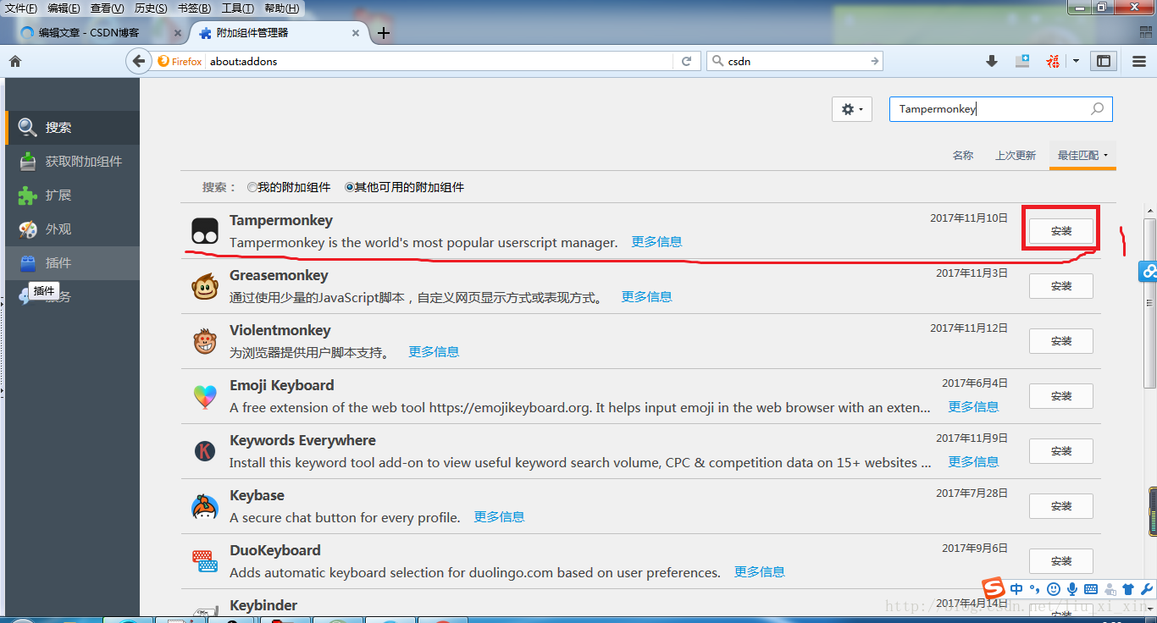Open the gear tools dropdown

(x=852, y=109)
